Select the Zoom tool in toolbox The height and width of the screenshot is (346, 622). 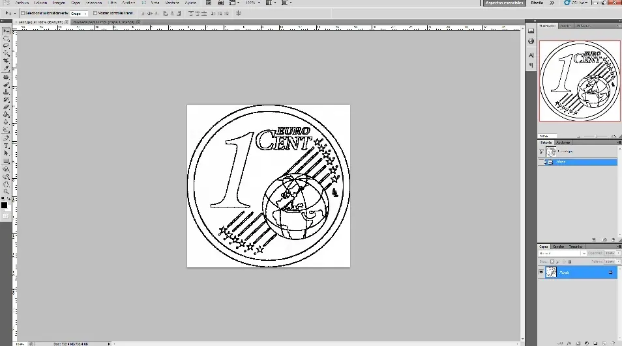(6, 192)
